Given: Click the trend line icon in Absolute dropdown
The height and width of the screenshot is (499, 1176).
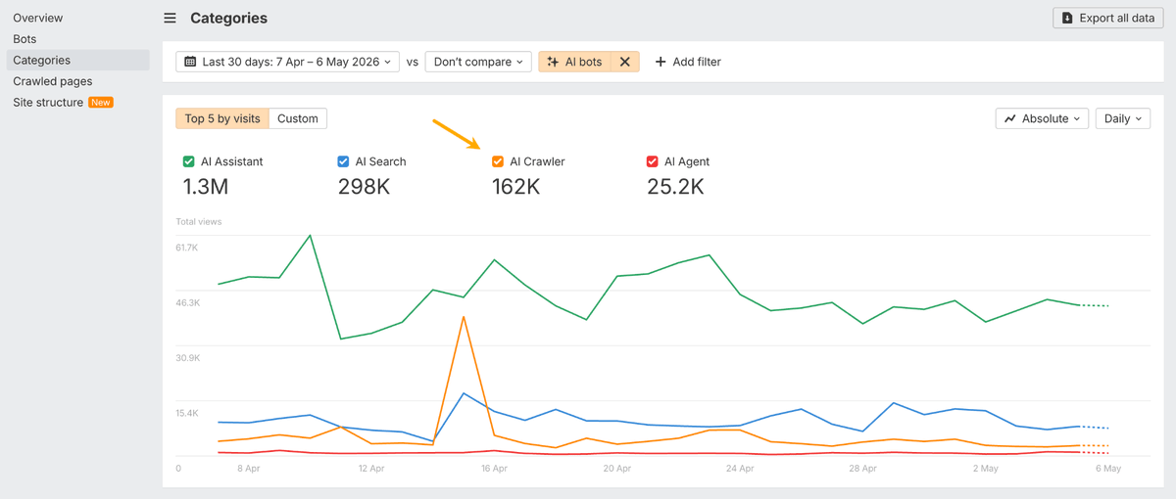Looking at the screenshot, I should 1010,118.
